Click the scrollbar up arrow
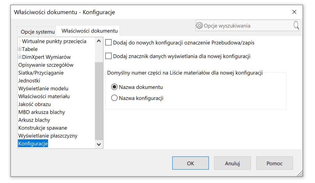315x183 pixels. tap(99, 41)
